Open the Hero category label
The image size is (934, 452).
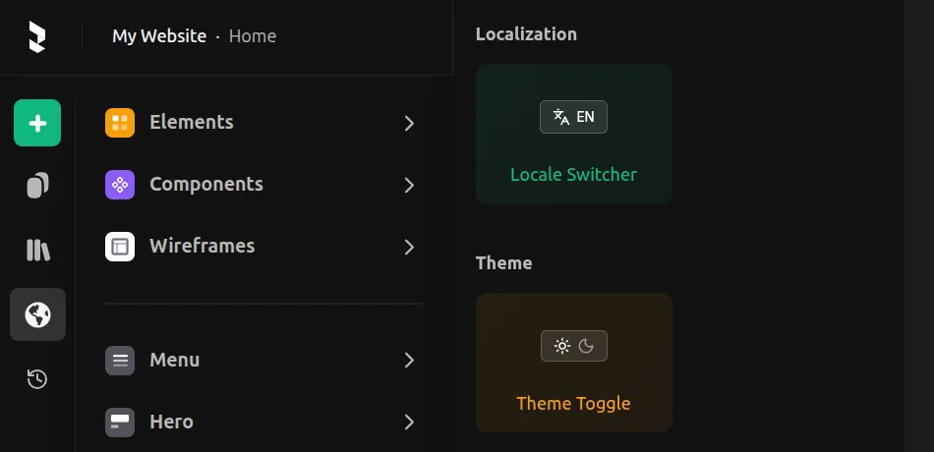(x=171, y=422)
